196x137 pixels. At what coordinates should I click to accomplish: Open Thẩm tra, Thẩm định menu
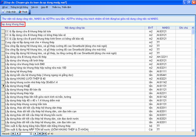[61, 7]
